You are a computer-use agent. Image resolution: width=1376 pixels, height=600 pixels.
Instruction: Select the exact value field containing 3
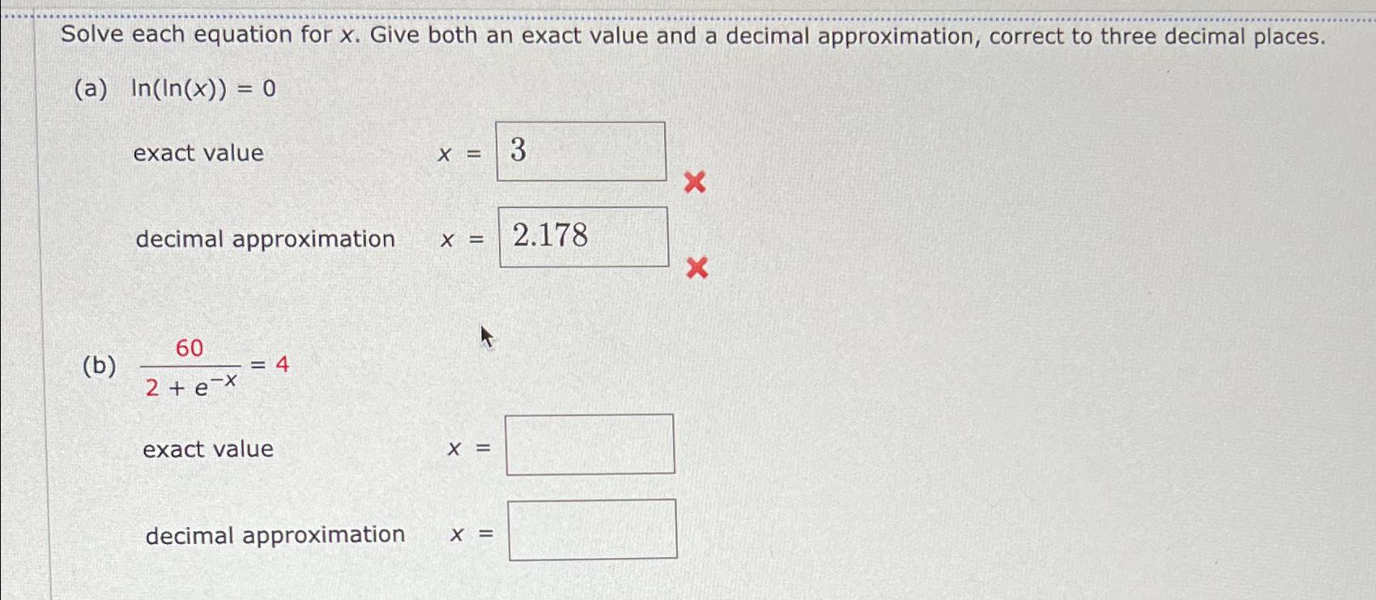click(580, 151)
